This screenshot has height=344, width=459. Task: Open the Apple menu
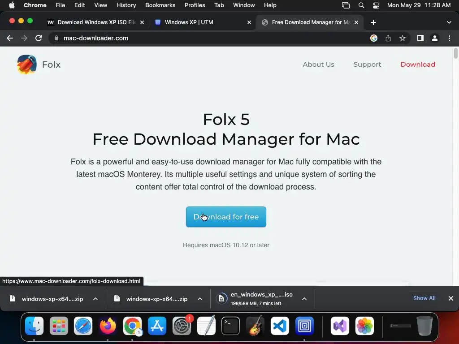click(x=12, y=5)
